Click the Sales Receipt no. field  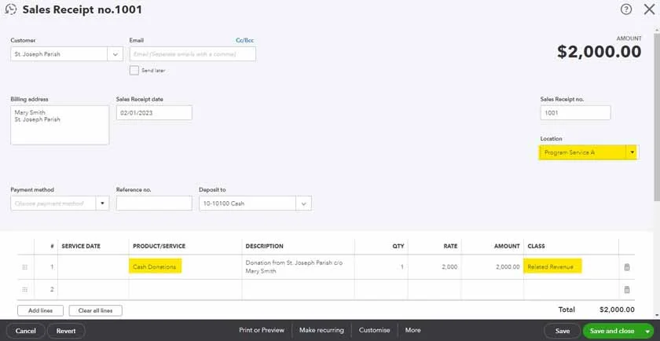[575, 113]
